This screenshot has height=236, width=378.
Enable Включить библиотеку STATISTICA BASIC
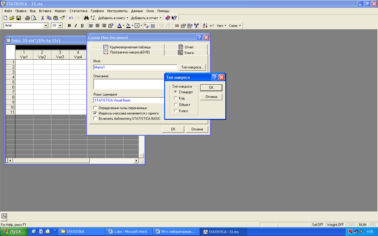95,119
